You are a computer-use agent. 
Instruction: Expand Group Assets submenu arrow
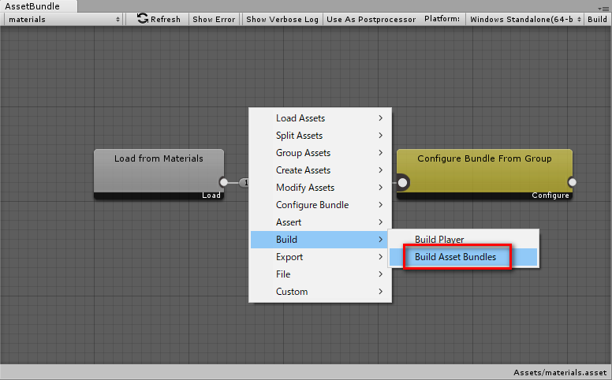click(381, 152)
